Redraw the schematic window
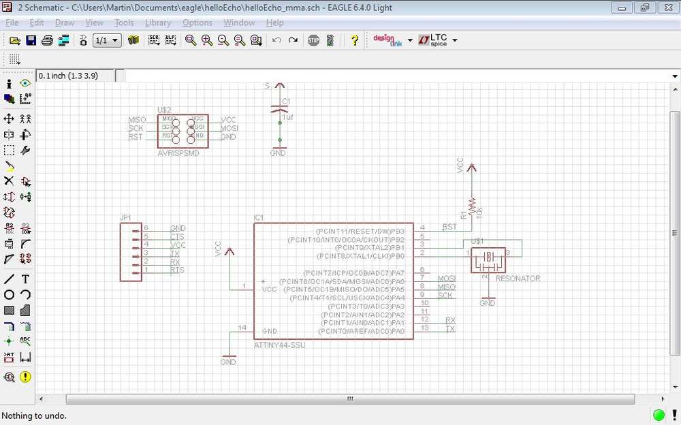Viewport: 681px width, 425px height. [240, 40]
